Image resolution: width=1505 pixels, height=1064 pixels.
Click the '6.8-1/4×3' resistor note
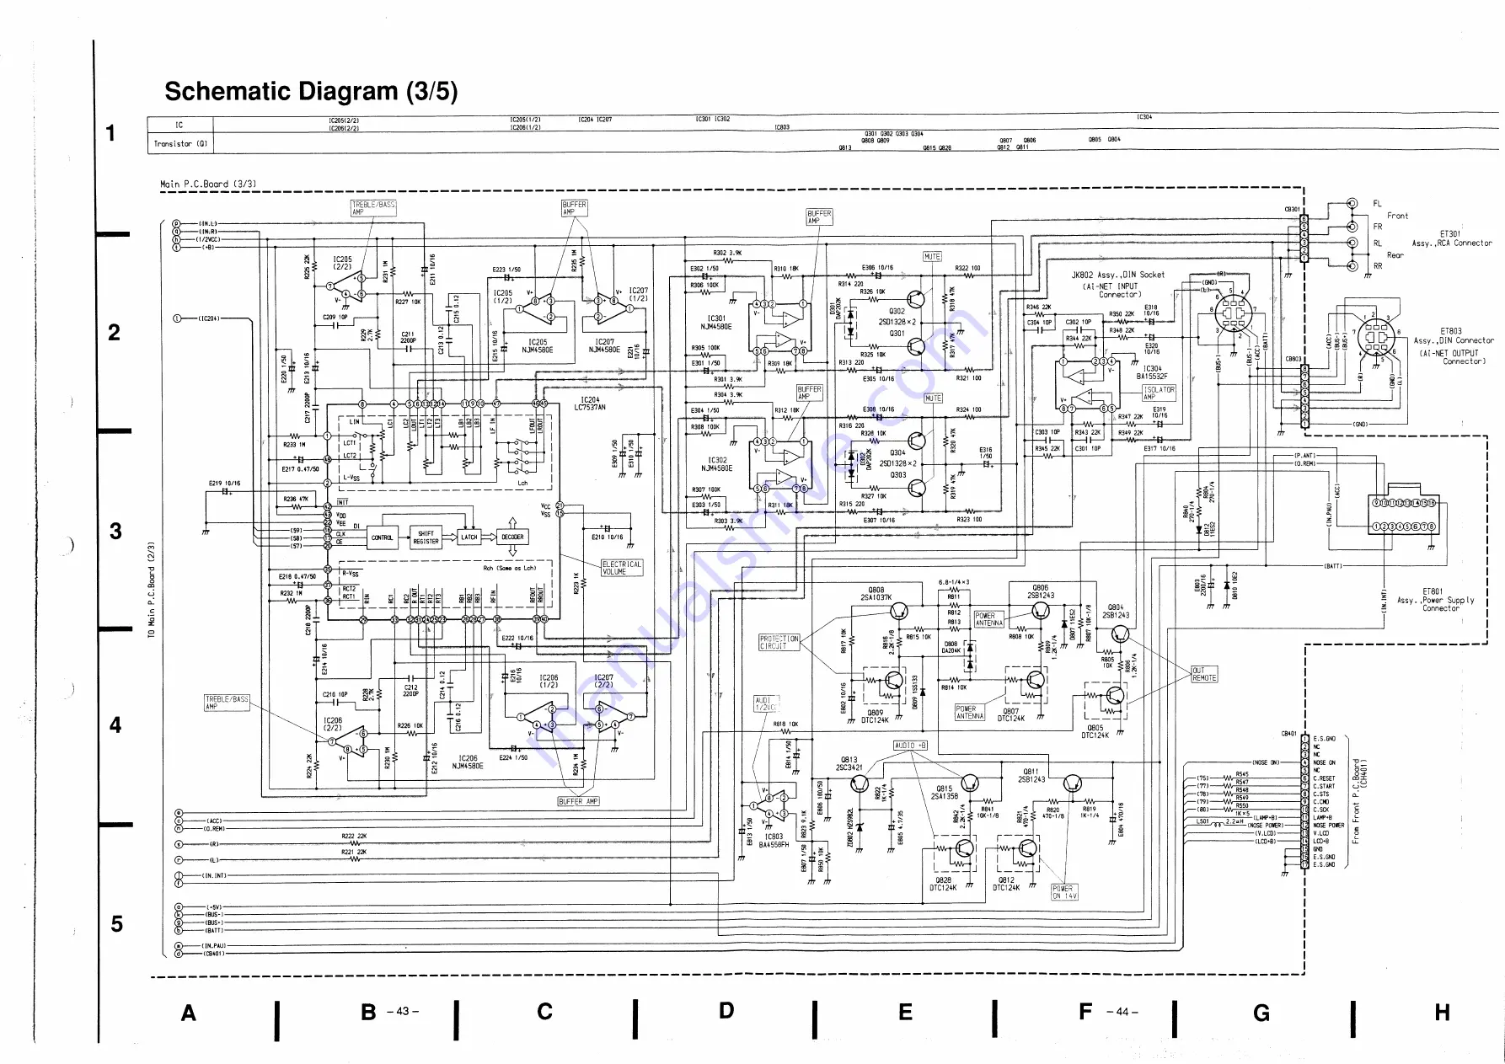955,582
